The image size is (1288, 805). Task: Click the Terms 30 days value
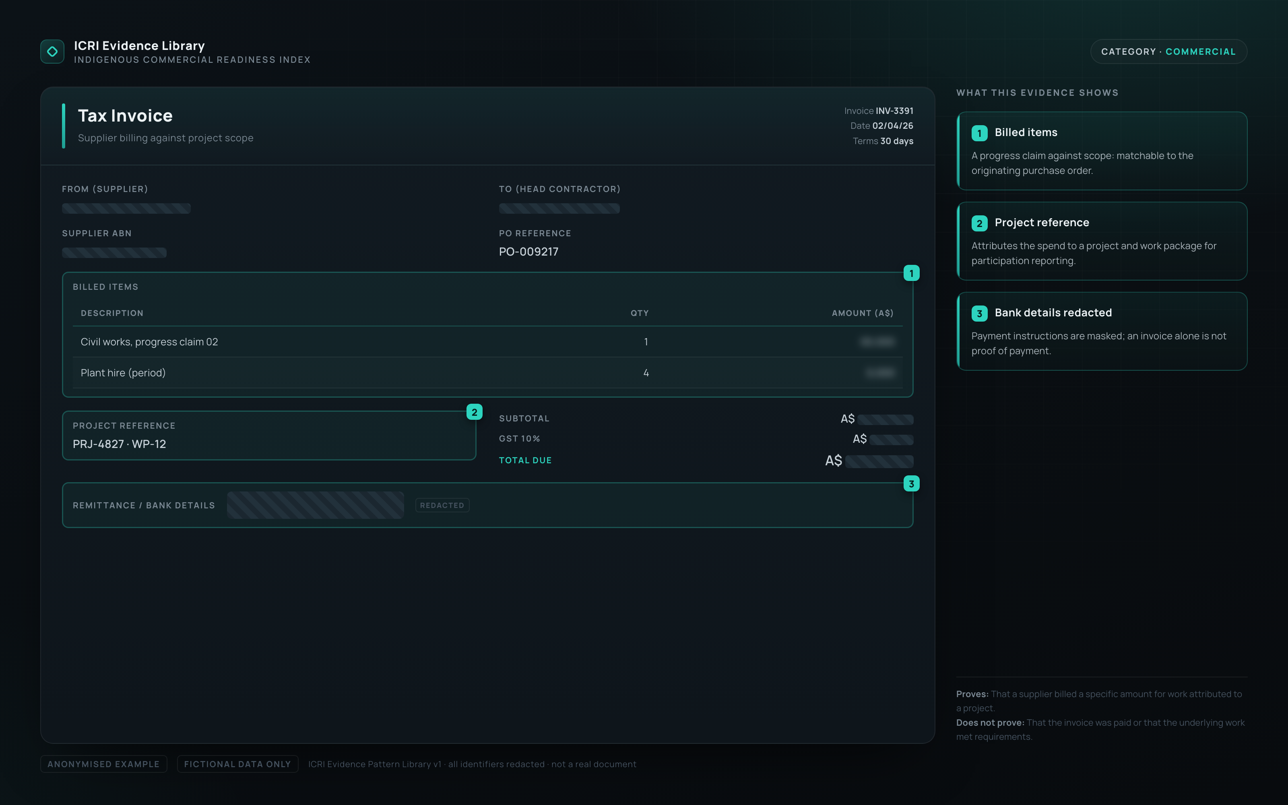pyautogui.click(x=896, y=141)
